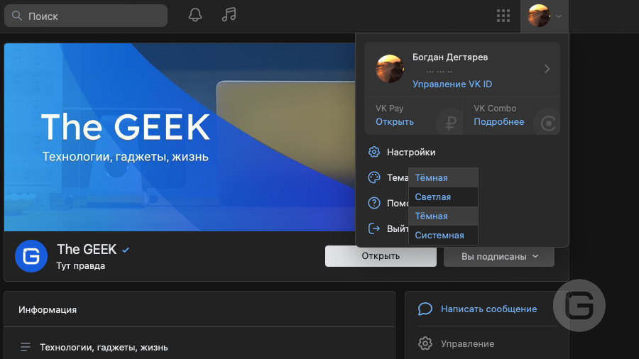Click the Тут правда status text
639x359 pixels.
(81, 266)
